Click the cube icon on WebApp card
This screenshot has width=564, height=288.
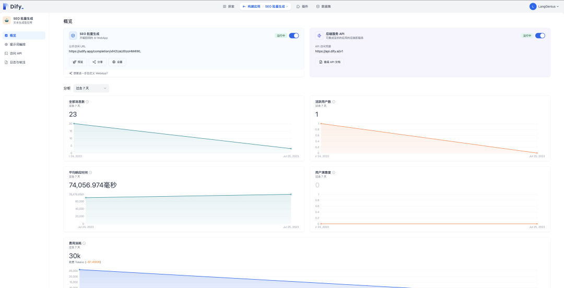coord(73,35)
